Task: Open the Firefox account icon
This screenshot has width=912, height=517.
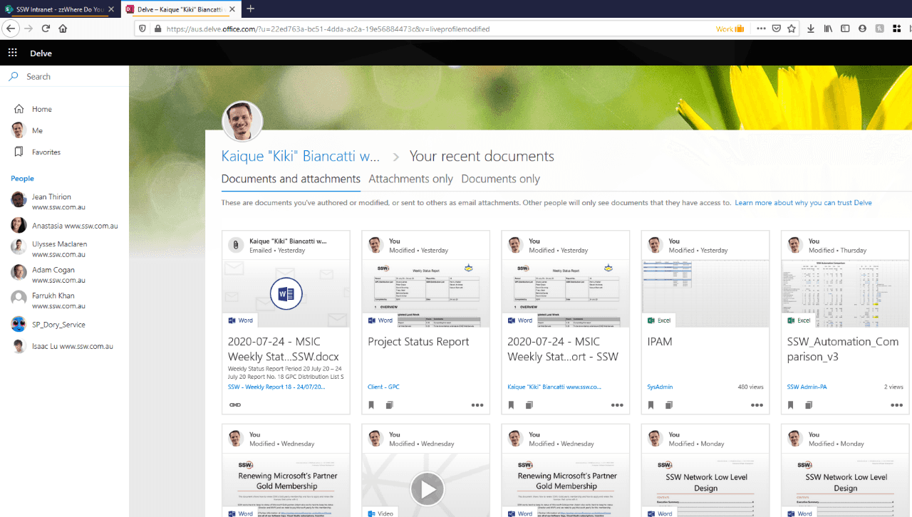Action: (x=862, y=28)
